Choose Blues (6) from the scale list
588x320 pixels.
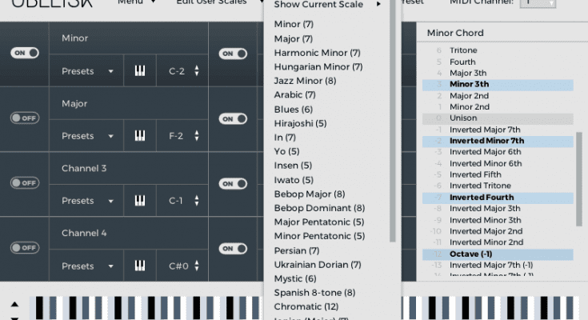coord(293,110)
